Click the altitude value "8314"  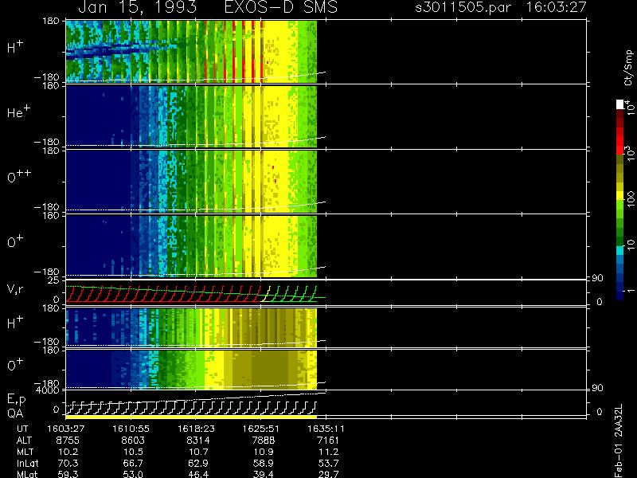(198, 441)
